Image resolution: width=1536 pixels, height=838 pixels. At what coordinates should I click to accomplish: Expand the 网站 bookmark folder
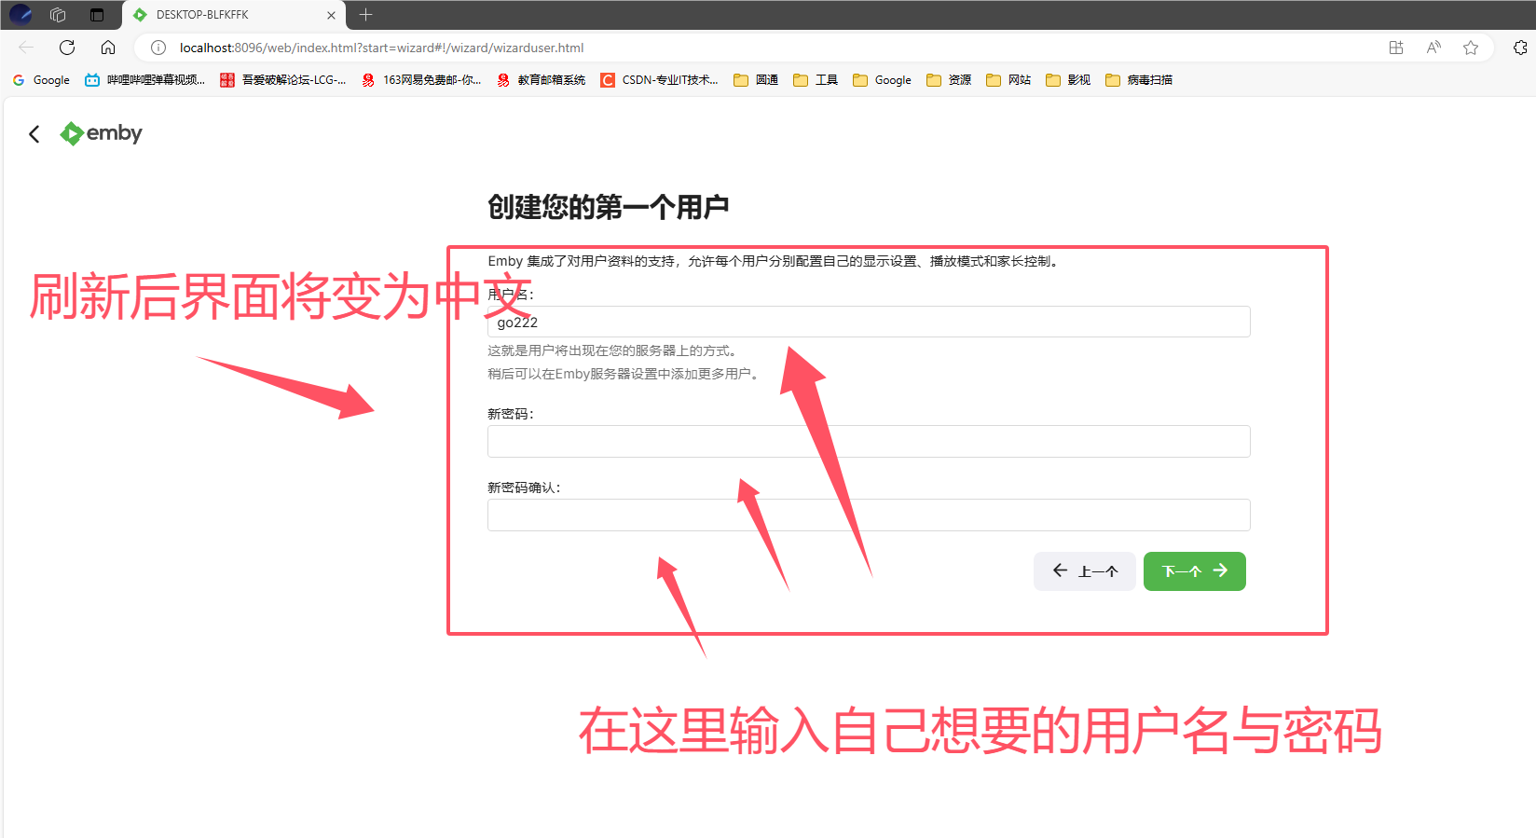pyautogui.click(x=1008, y=80)
